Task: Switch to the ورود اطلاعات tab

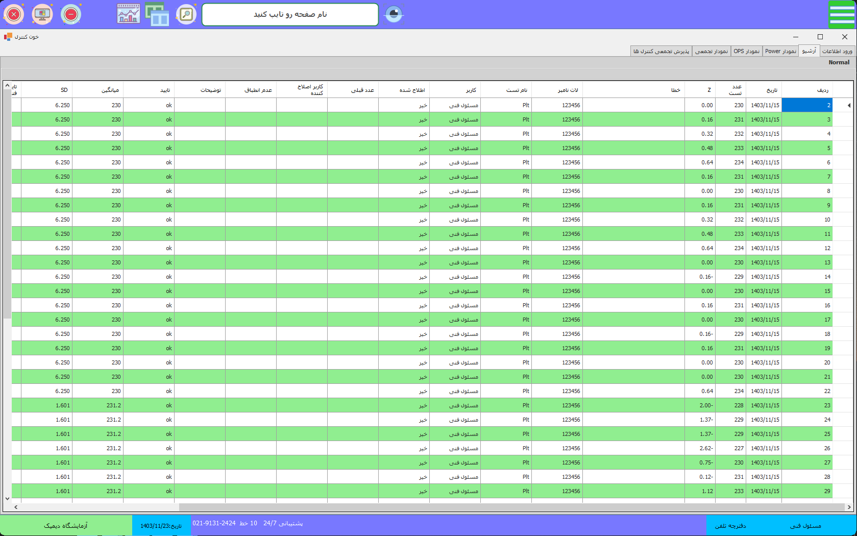Action: click(x=837, y=51)
